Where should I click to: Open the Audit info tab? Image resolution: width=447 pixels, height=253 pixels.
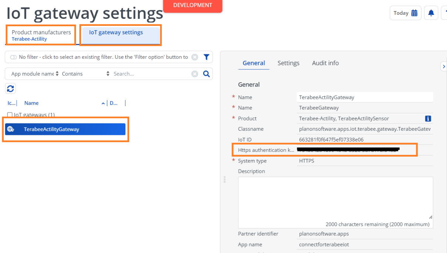point(325,63)
